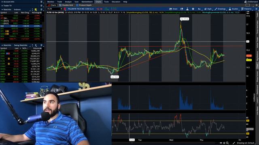Click the Indexes watchlist name

click(17, 10)
